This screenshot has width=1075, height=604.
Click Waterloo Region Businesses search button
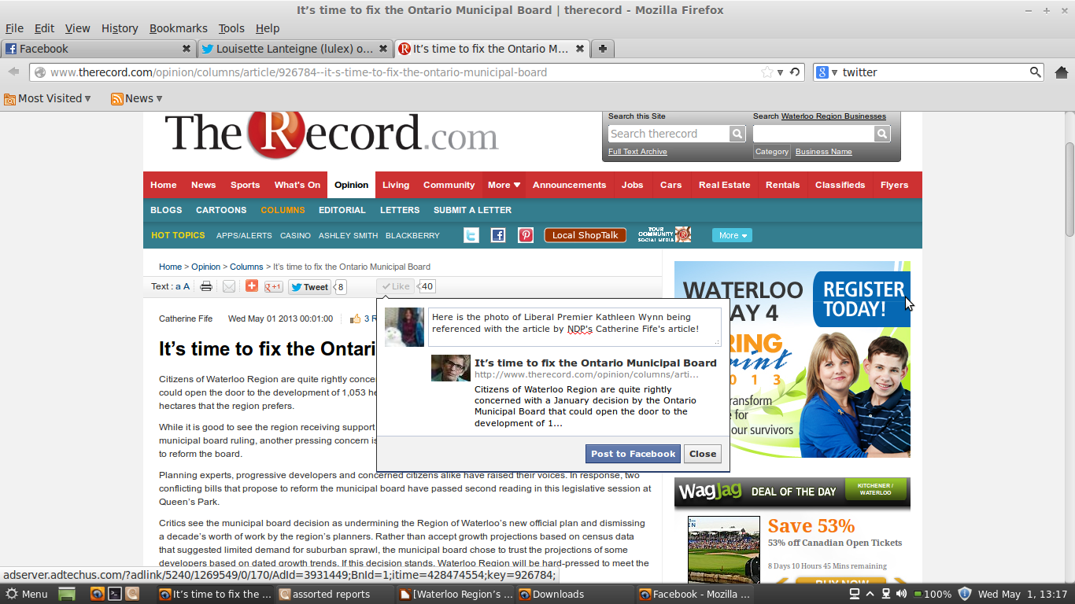(x=882, y=134)
